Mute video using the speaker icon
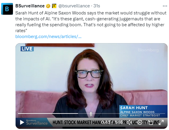This screenshot has width=169, height=130. [129, 122]
